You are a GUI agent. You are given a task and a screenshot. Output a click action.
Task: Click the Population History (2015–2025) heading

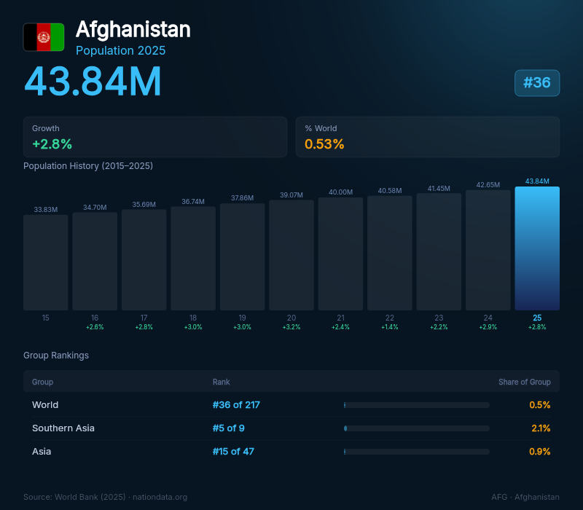click(x=88, y=166)
